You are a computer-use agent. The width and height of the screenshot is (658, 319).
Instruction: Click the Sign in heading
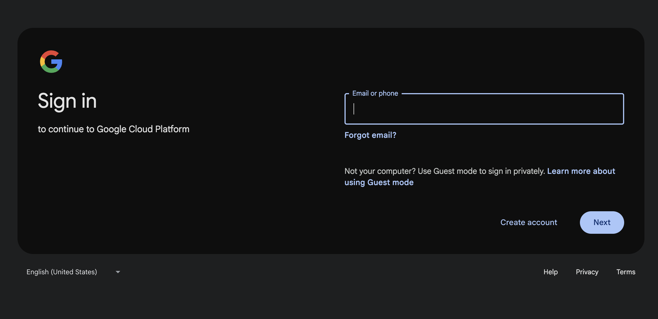67,101
